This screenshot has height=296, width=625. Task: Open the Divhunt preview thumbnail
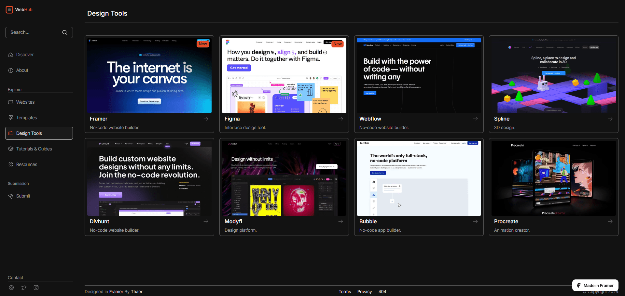click(149, 178)
